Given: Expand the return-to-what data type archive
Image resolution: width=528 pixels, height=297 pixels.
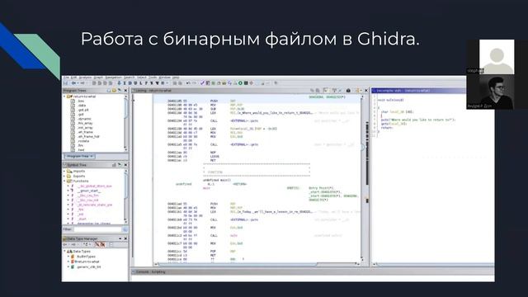Looking at the screenshot, I should coord(68,262).
